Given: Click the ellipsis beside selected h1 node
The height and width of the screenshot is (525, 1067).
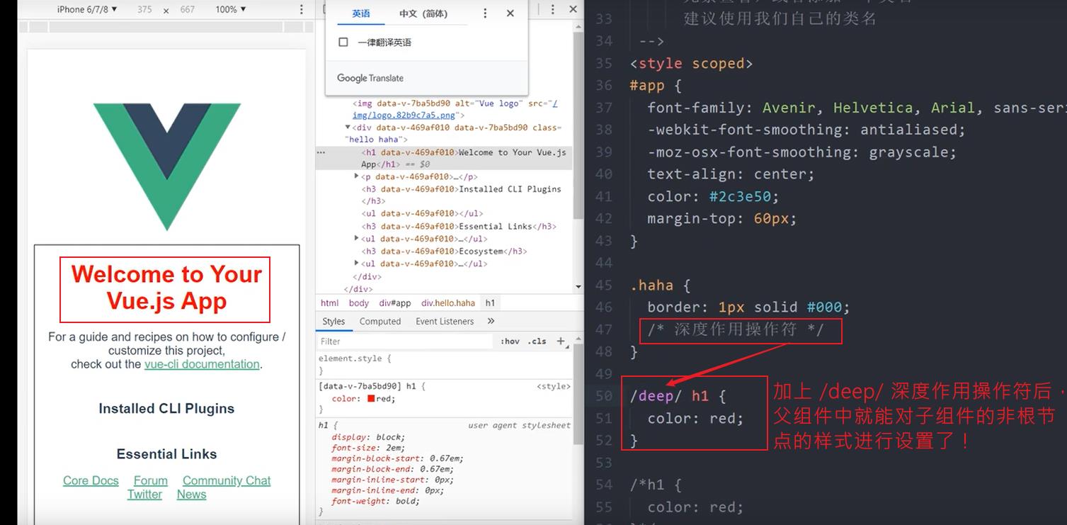Looking at the screenshot, I should 321,152.
